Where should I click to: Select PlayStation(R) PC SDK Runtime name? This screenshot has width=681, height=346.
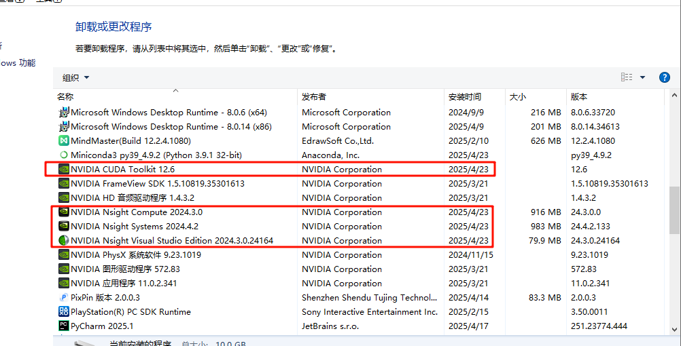tap(130, 312)
